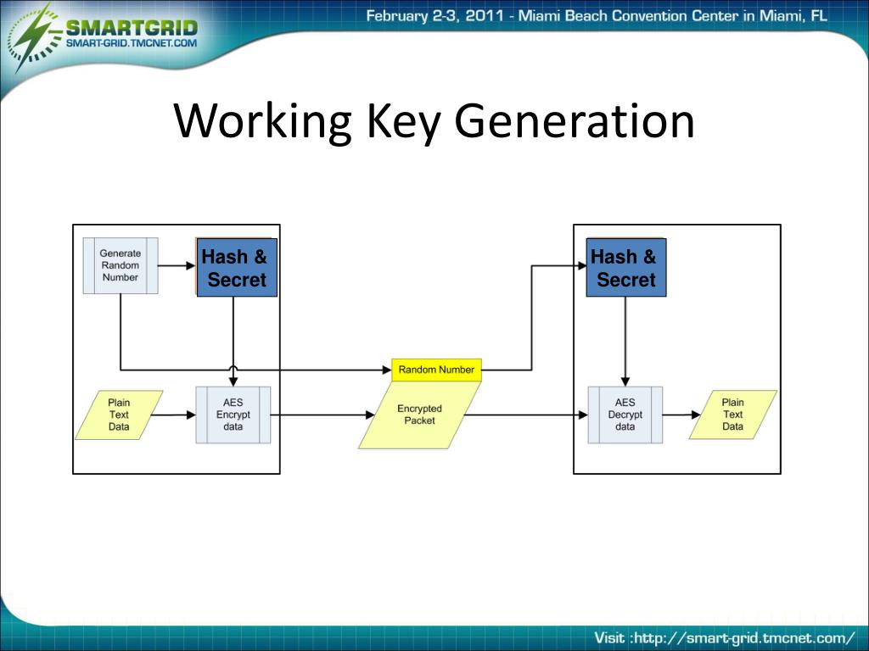Open the smart-grid.tmcnet.com link in the footer
This screenshot has height=651, width=869.
click(744, 637)
